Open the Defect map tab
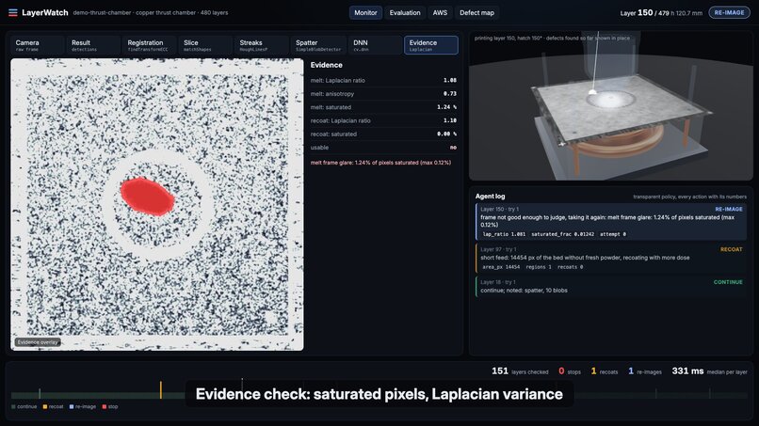Image resolution: width=759 pixels, height=426 pixels. click(476, 12)
